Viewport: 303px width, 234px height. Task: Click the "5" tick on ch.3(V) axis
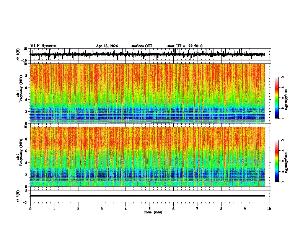coord(26,190)
